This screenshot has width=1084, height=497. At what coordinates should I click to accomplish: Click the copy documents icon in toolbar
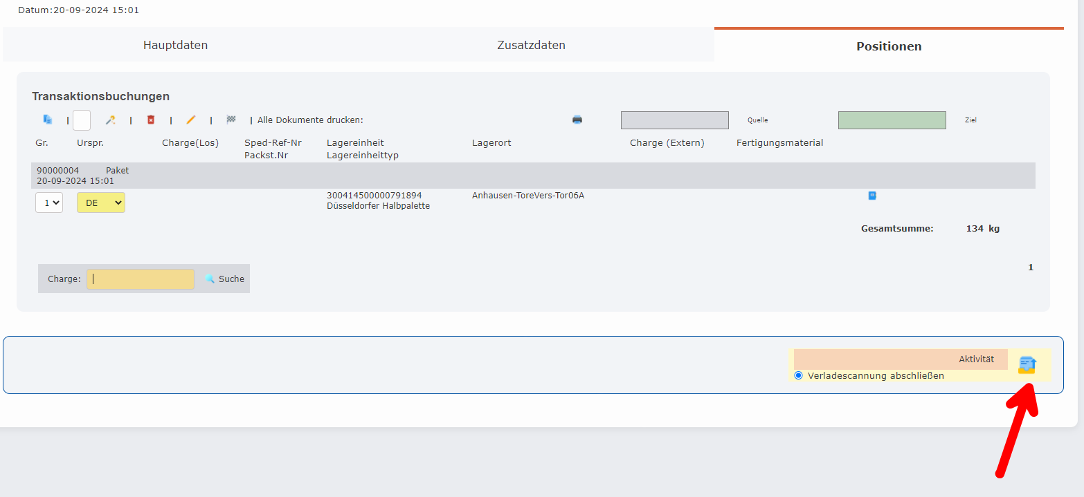(48, 120)
